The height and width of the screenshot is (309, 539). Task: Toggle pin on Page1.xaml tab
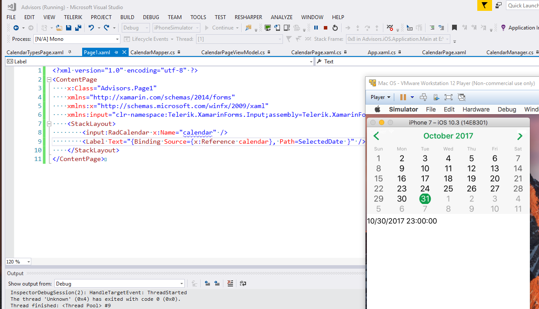(x=116, y=53)
